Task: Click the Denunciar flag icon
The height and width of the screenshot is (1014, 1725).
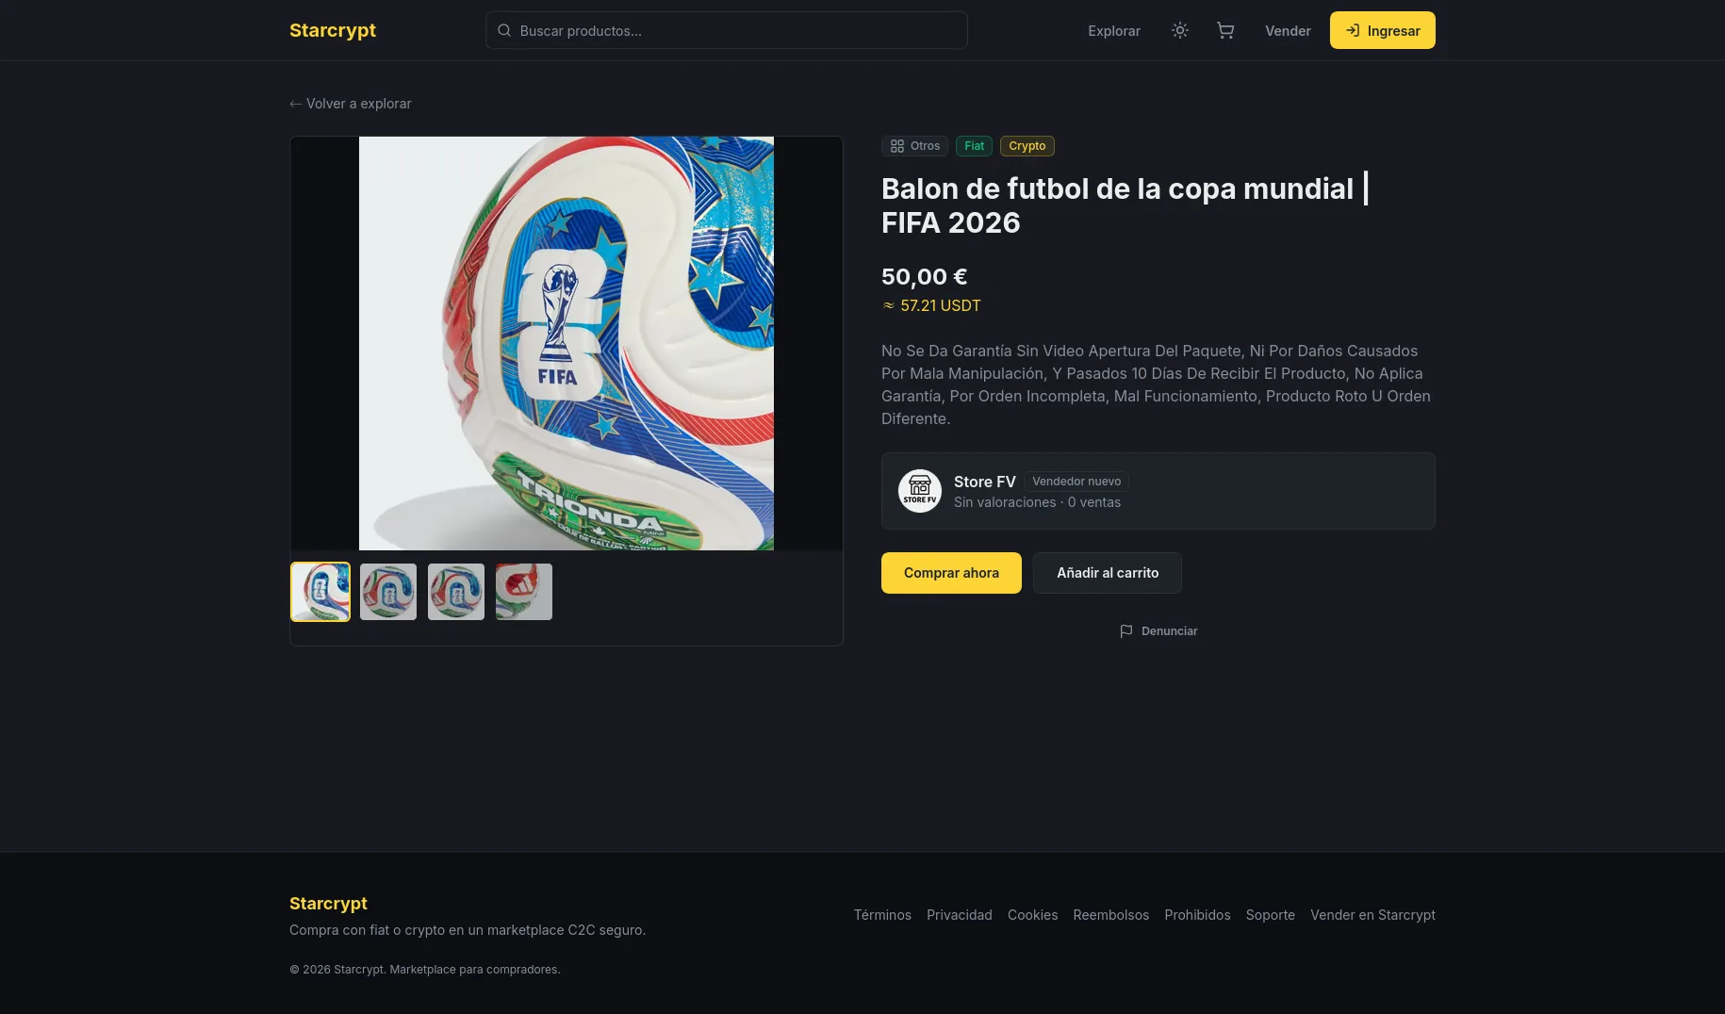Action: [1125, 631]
